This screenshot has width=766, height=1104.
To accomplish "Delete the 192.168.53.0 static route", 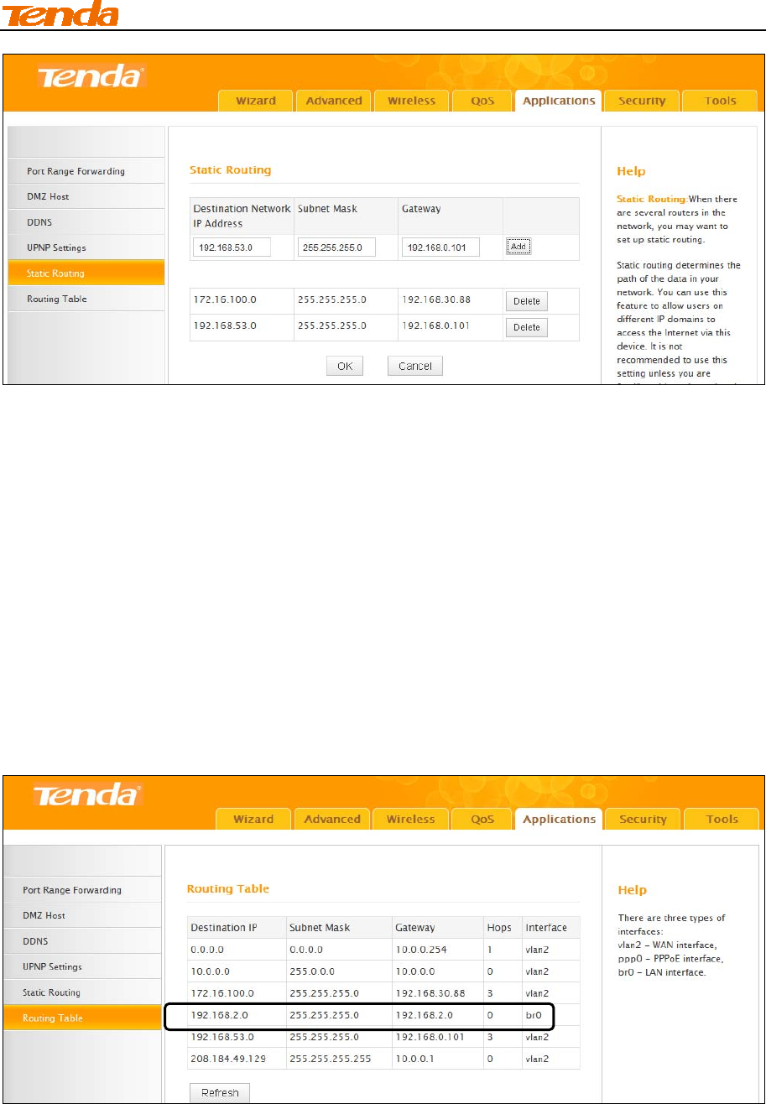I will pos(526,327).
